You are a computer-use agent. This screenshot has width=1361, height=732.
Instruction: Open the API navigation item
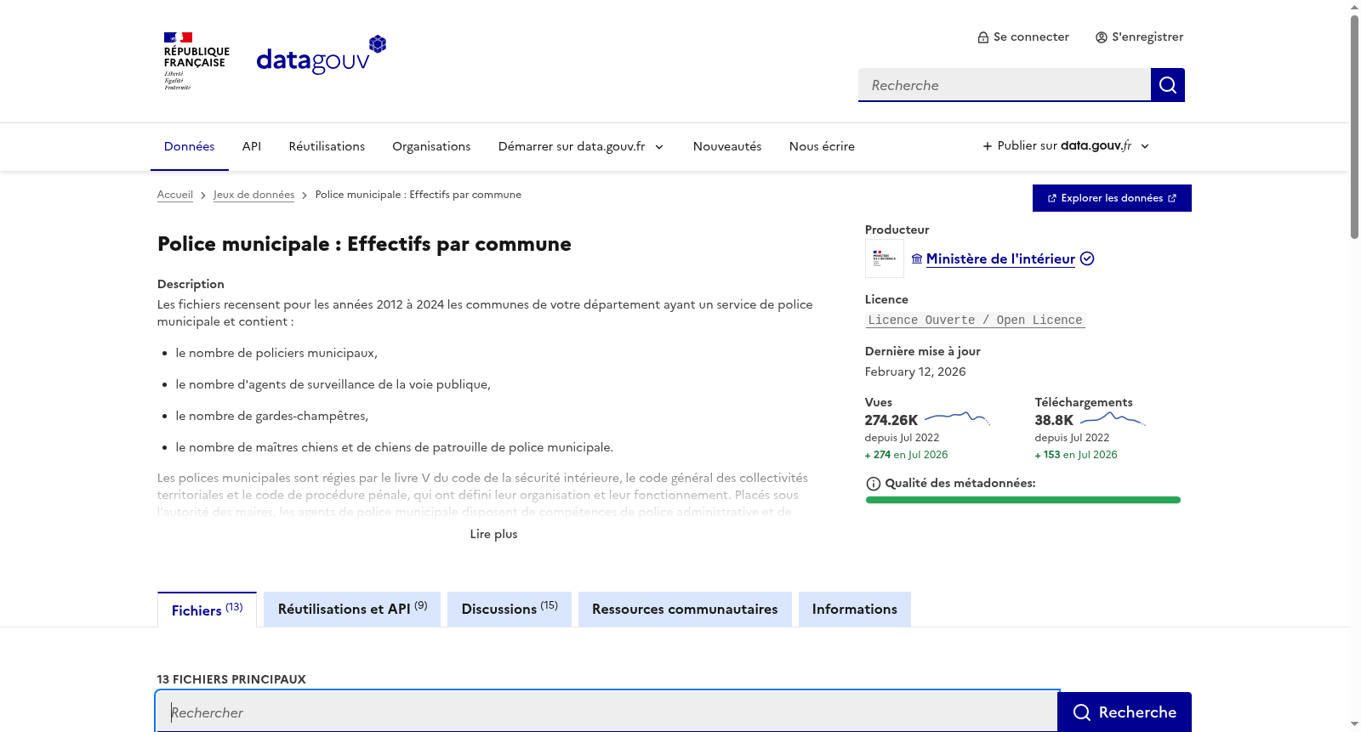point(252,146)
